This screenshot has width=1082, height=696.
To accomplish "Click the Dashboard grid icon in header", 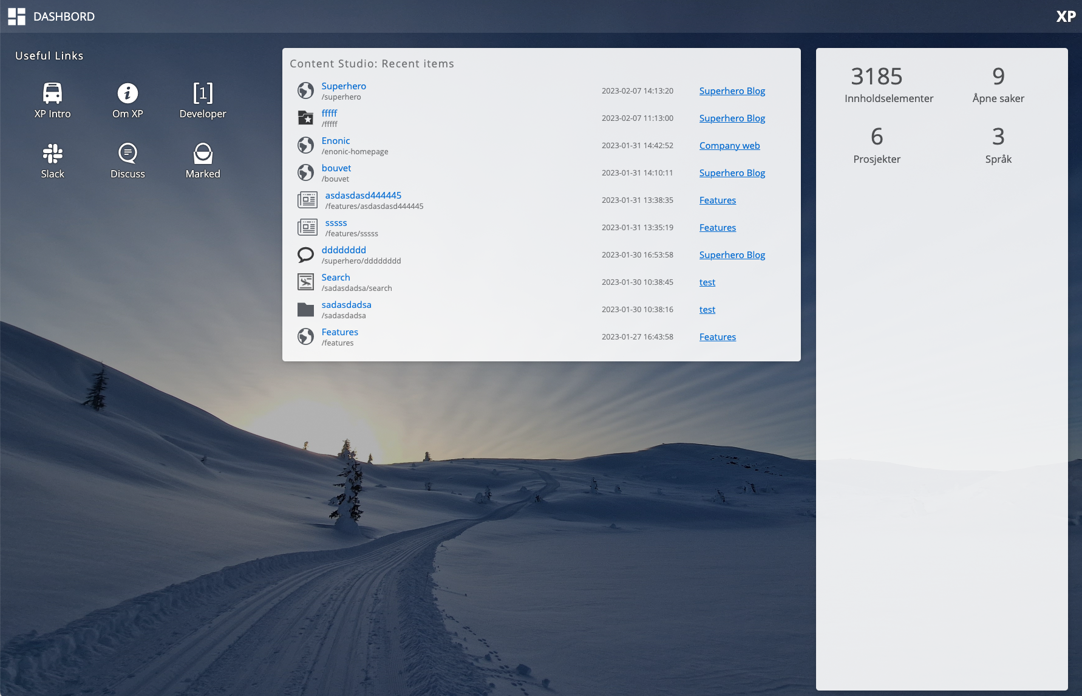I will pos(16,16).
